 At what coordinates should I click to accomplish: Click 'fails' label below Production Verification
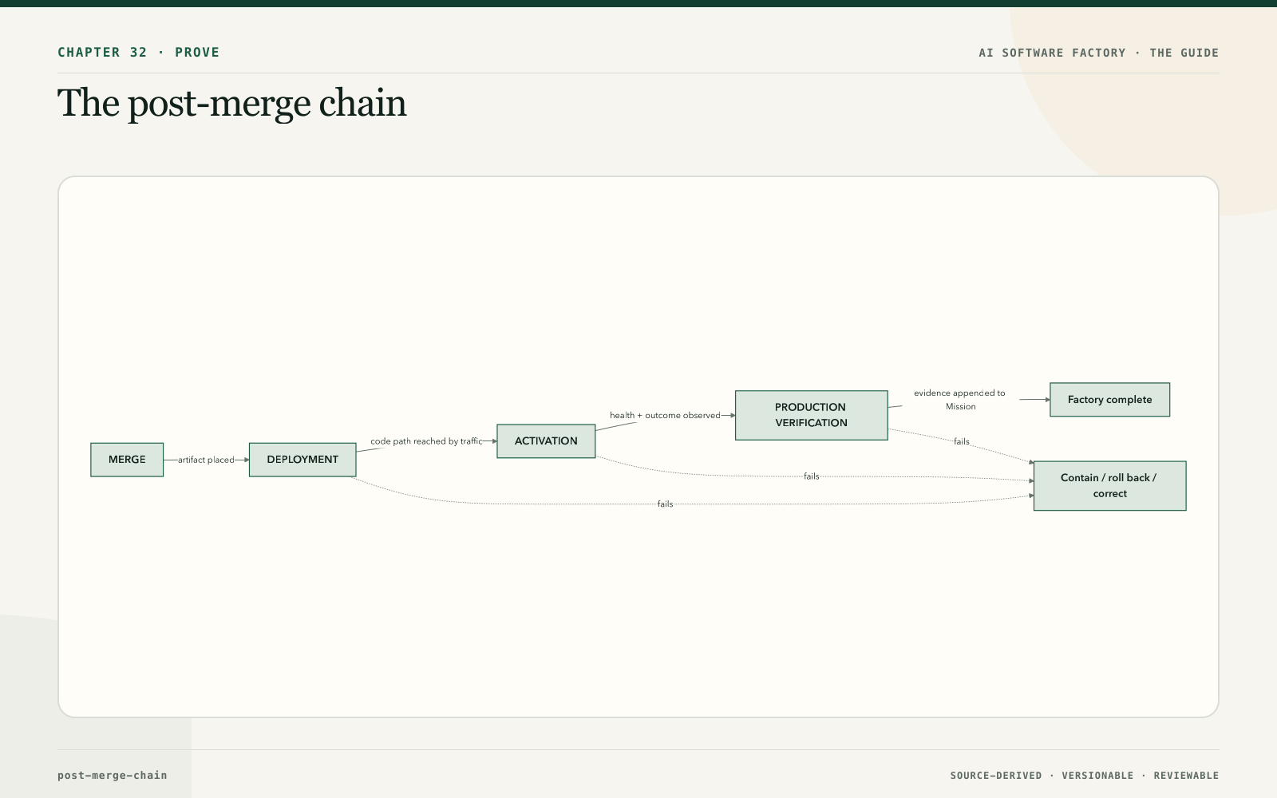coord(962,441)
